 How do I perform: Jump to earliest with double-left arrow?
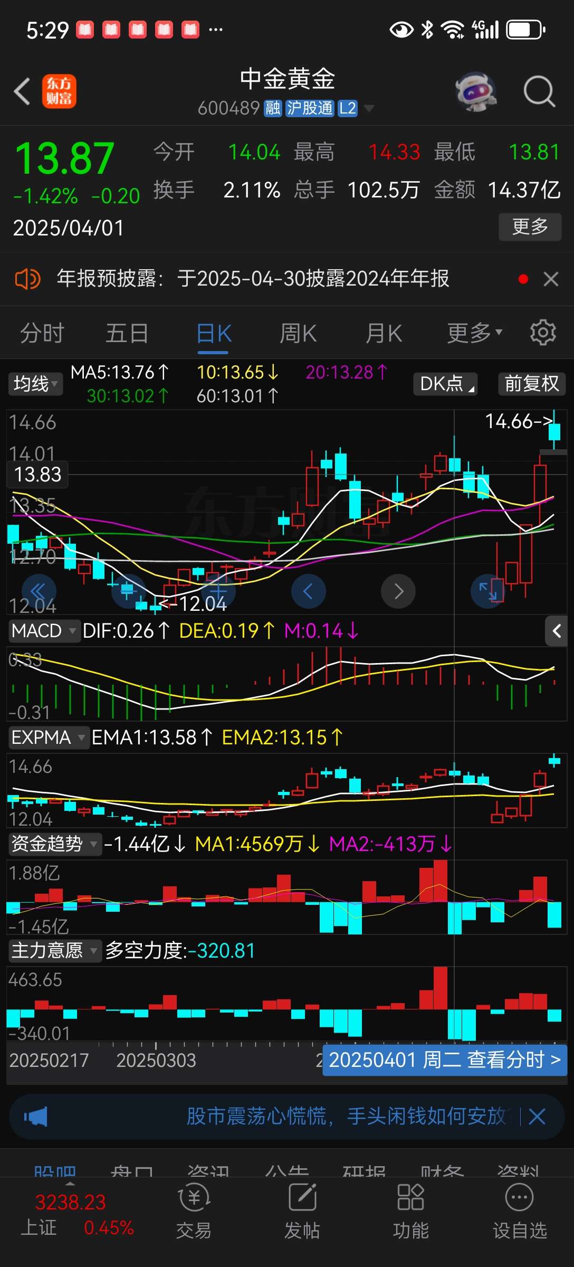39,591
